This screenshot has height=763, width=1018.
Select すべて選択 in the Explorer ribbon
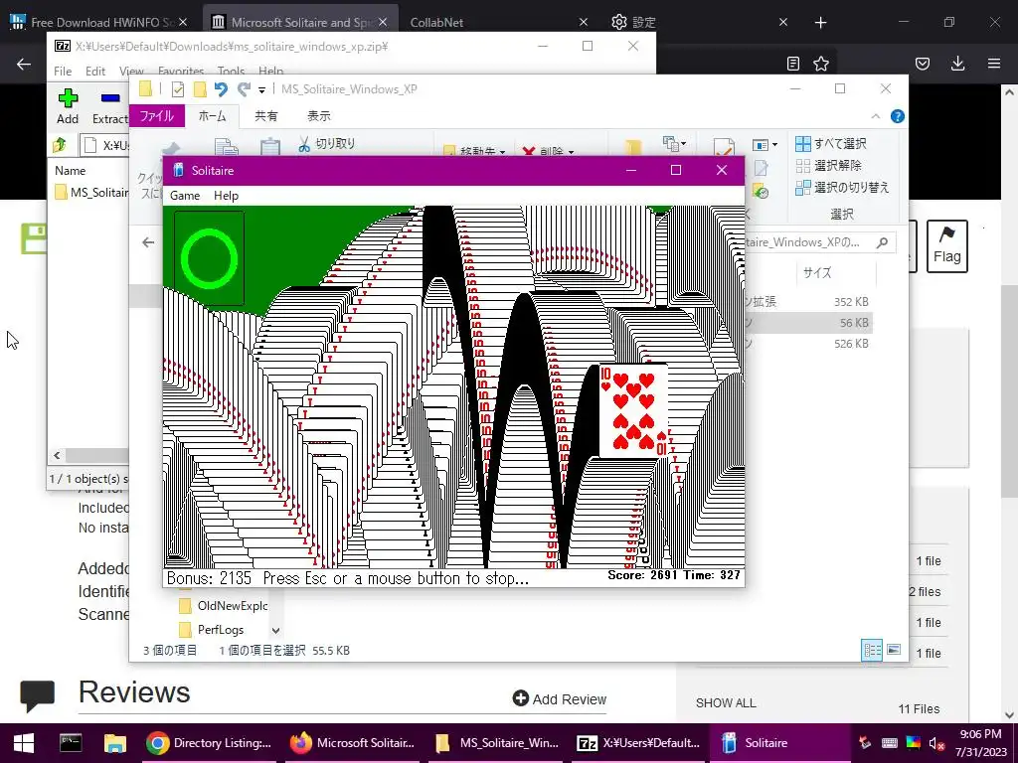(x=831, y=143)
